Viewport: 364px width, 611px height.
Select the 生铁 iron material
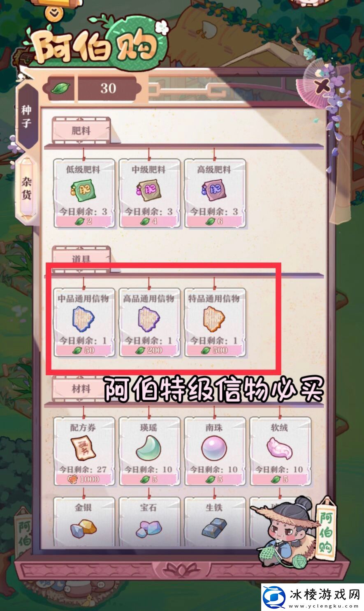tap(215, 521)
